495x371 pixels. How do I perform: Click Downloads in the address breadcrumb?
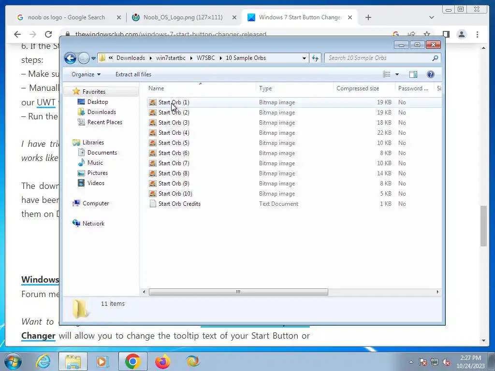click(131, 58)
